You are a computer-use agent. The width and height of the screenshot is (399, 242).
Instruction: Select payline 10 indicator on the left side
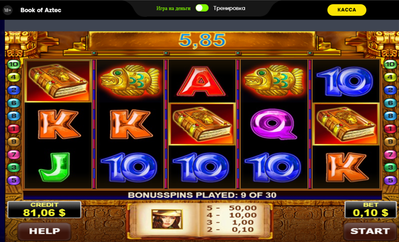tap(14, 64)
